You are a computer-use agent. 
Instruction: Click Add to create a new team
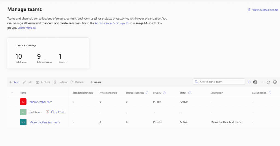pos(14,82)
